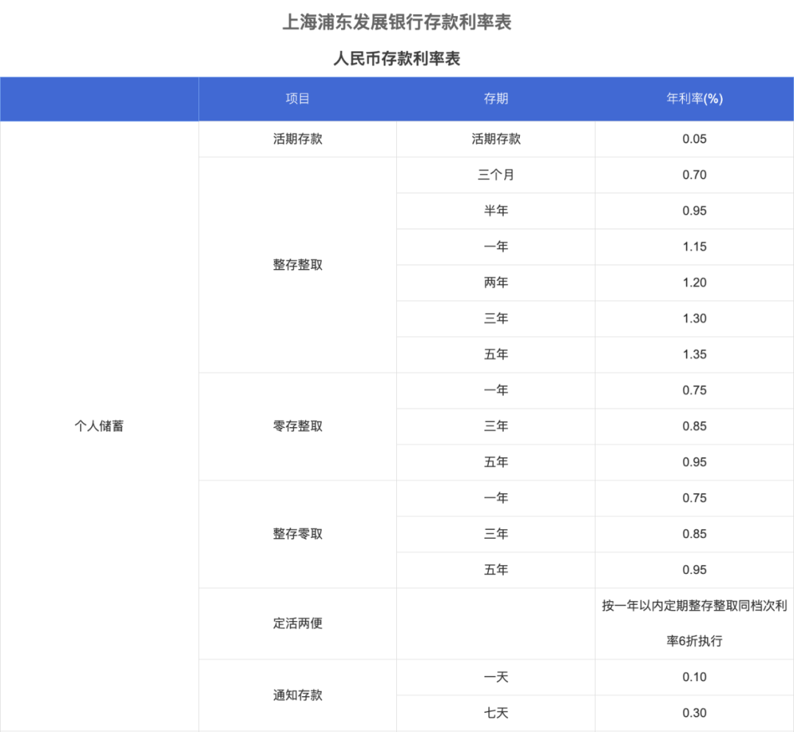Click the 1.35 rate value
This screenshot has height=732, width=794.
[x=694, y=355]
